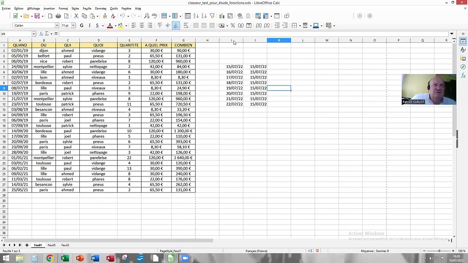Open background color dropdown arrow
The width and height of the screenshot is (468, 263).
click(x=126, y=26)
